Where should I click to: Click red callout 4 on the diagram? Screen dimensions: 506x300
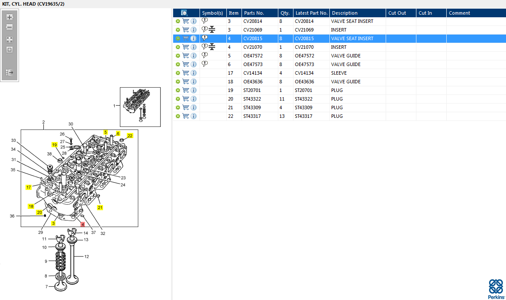pos(83,225)
